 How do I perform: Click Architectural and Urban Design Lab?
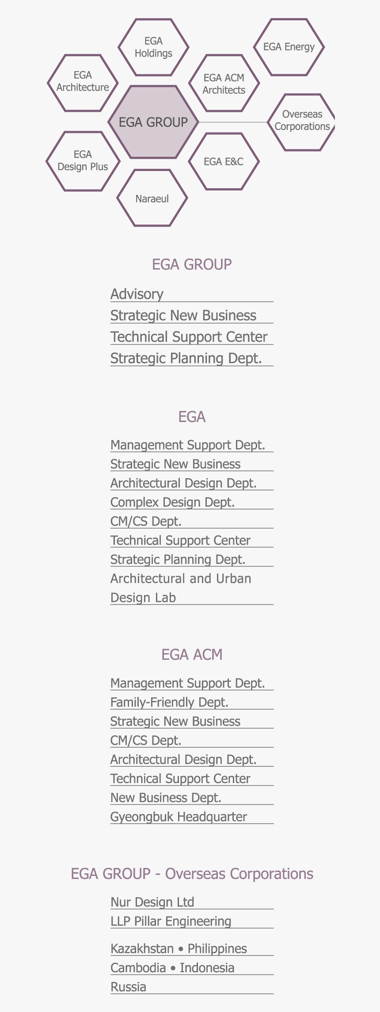[181, 588]
